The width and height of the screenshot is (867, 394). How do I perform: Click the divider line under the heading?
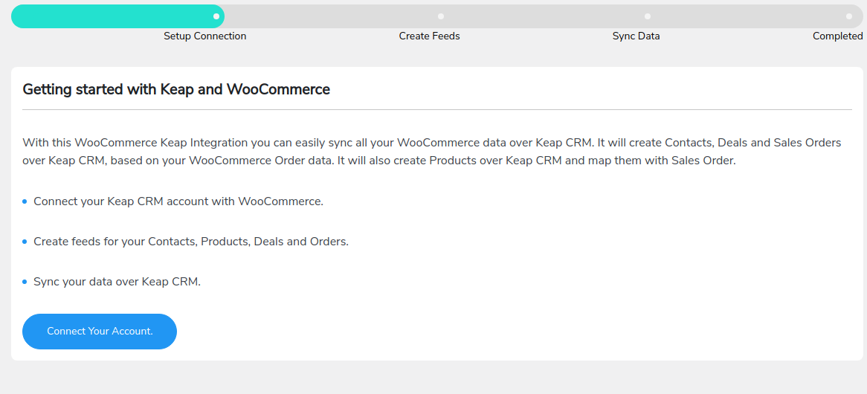[436, 109]
